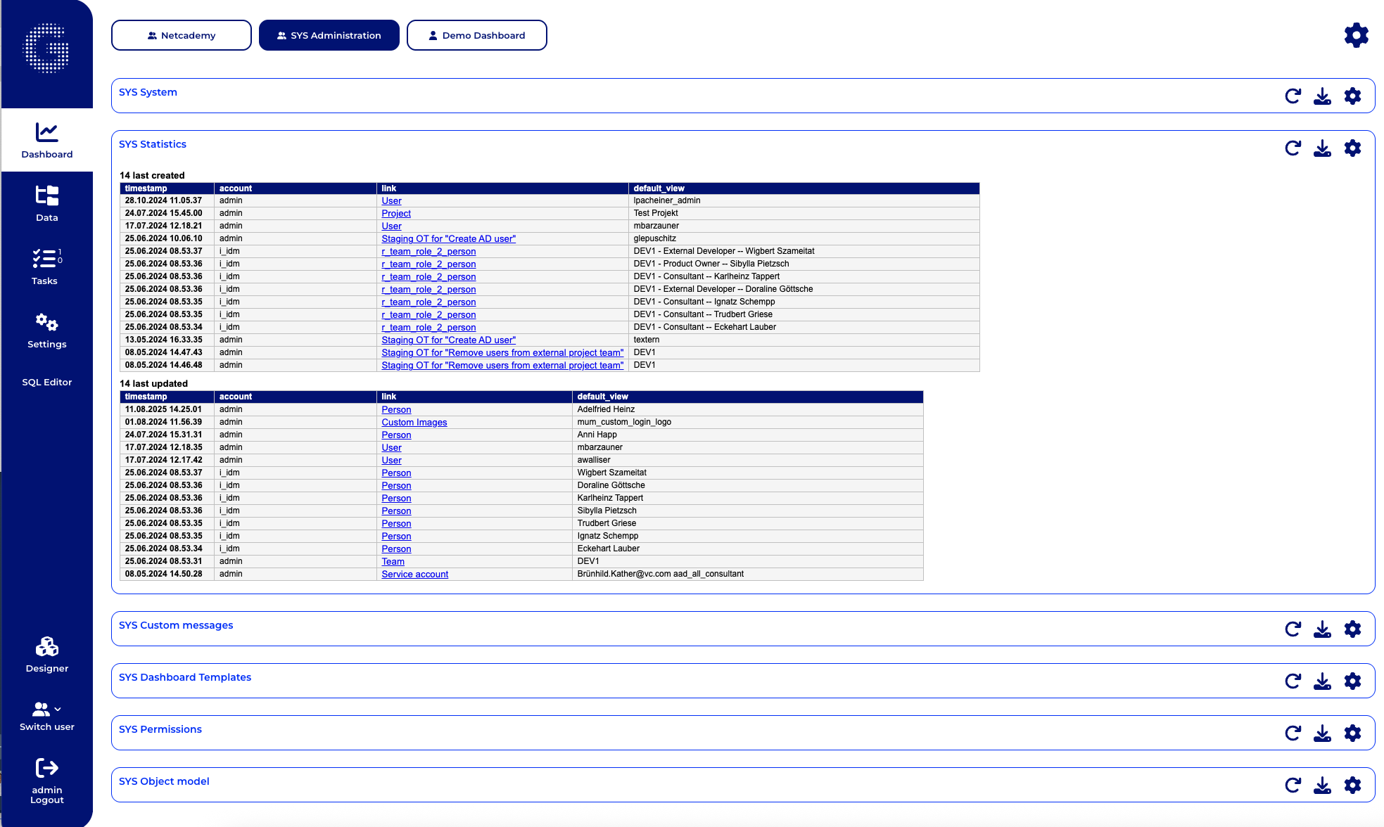Viewport: 1384px width, 827px height.
Task: Click the top-right global settings gear
Action: [1356, 35]
